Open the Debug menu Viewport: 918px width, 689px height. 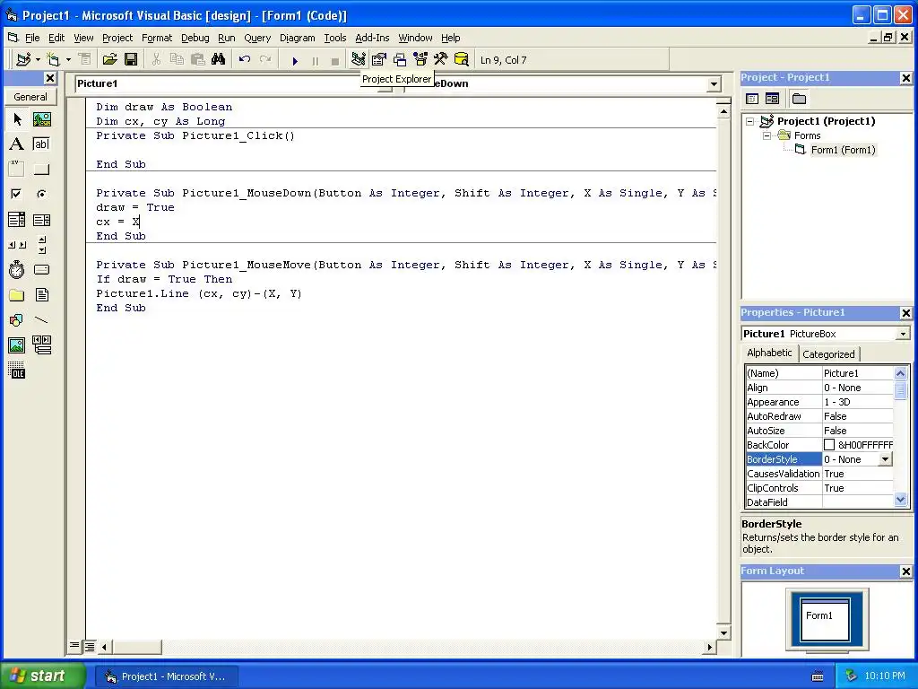pos(195,38)
